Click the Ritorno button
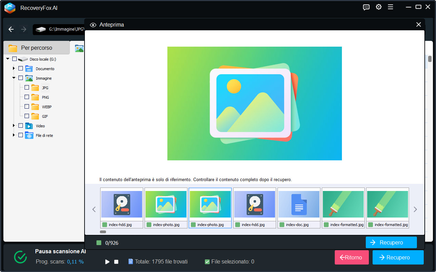 [351, 257]
